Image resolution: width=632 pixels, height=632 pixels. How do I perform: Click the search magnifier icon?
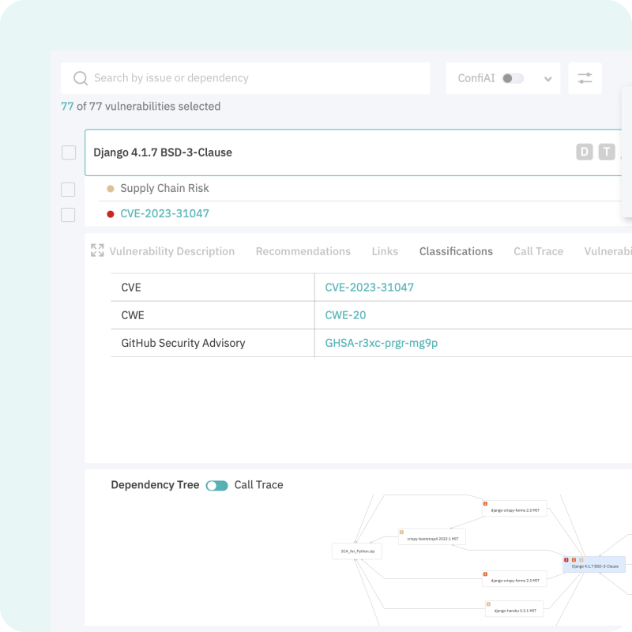tap(81, 78)
